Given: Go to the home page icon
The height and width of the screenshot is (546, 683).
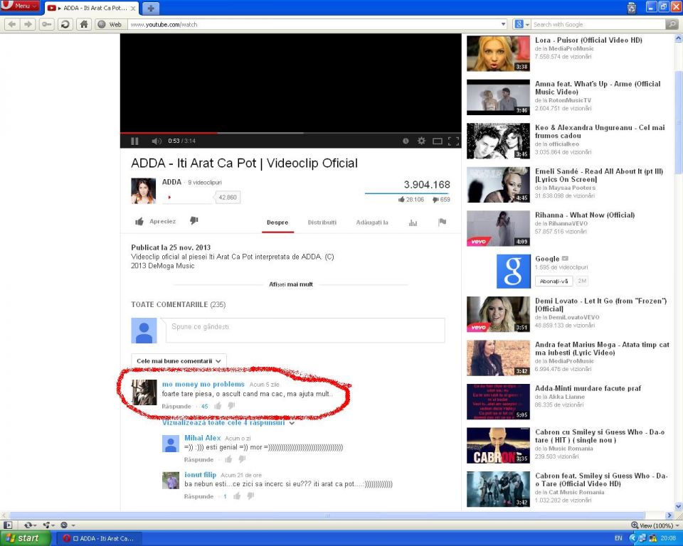Looking at the screenshot, I should pos(84,24).
